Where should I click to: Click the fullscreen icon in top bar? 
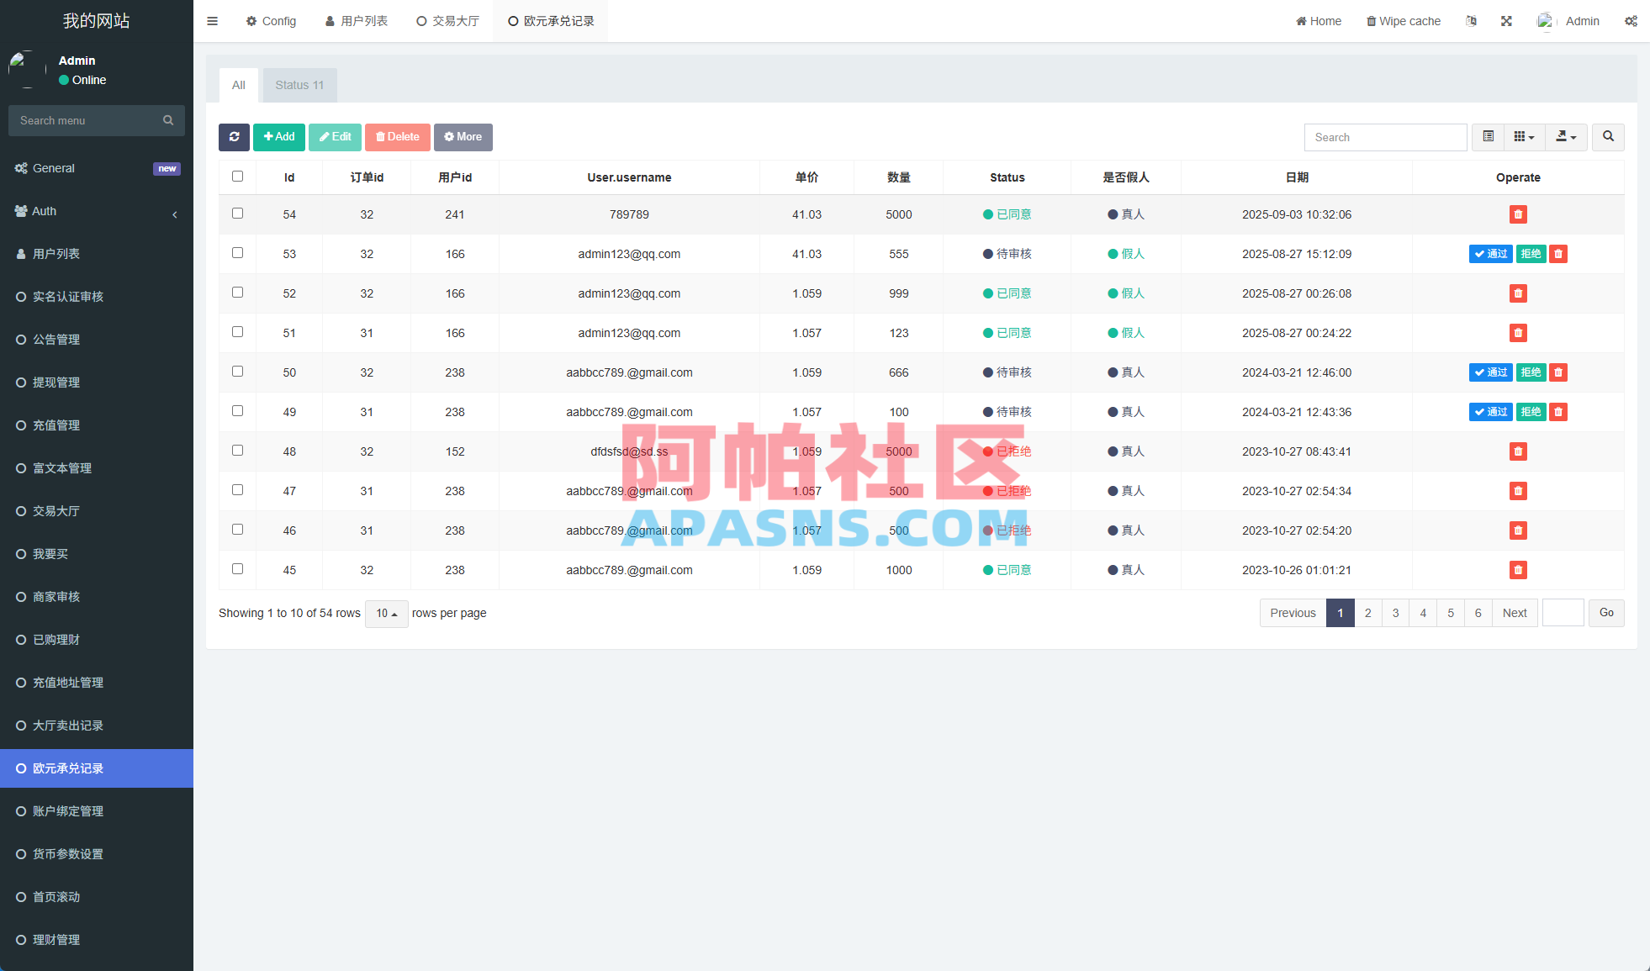pyautogui.click(x=1506, y=21)
